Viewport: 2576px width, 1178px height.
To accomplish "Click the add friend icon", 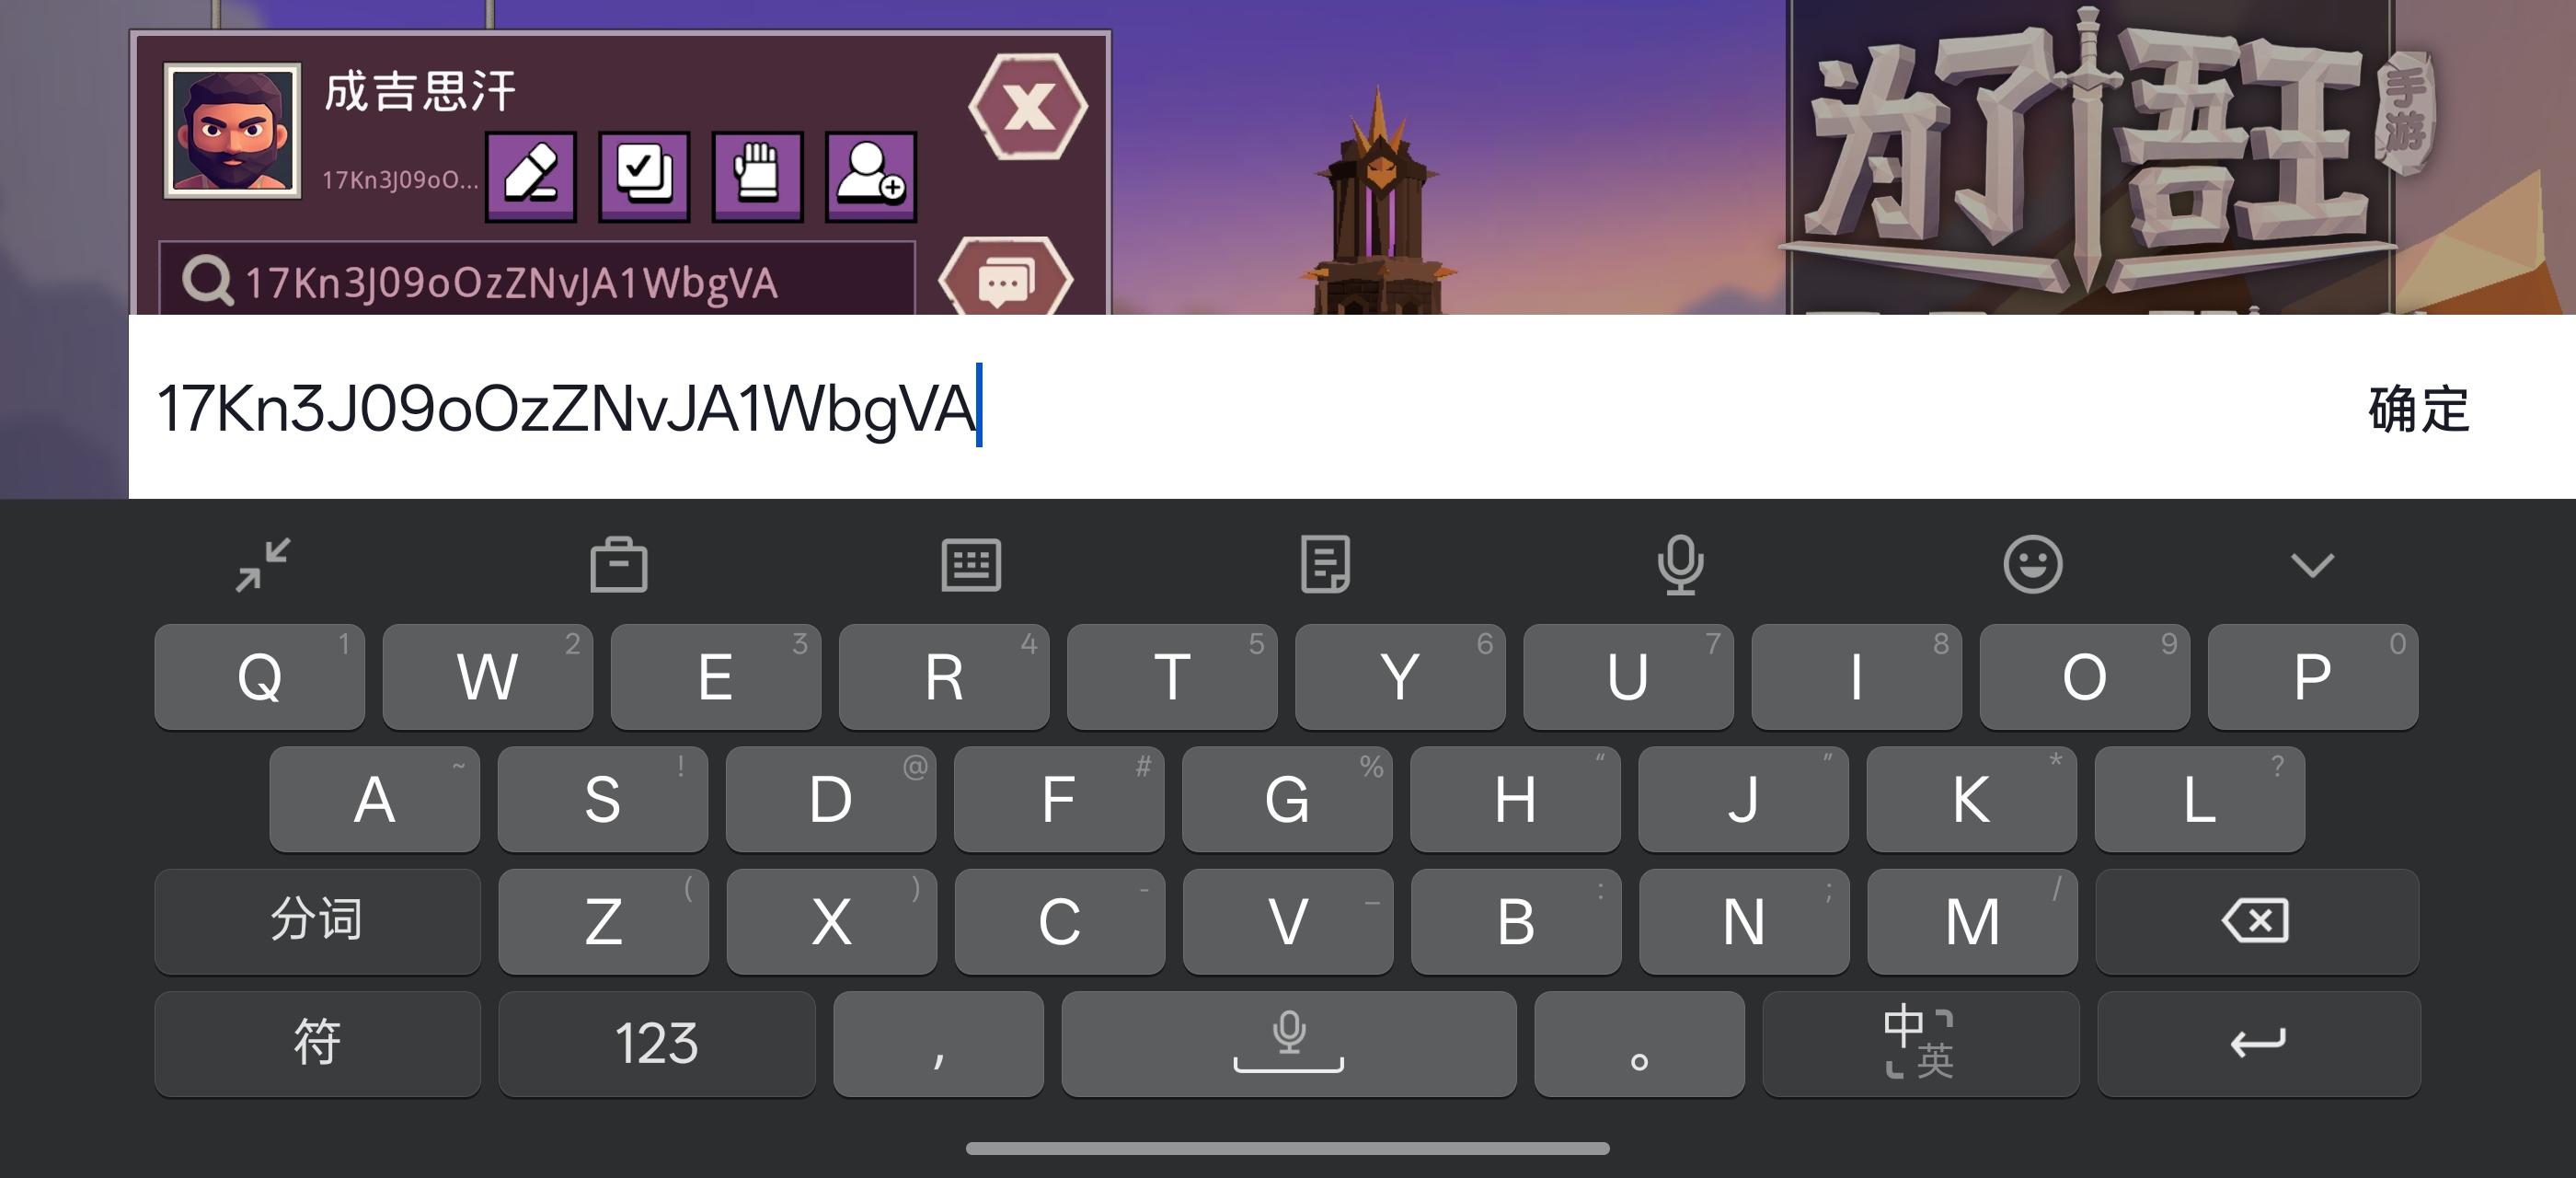I will 871,176.
